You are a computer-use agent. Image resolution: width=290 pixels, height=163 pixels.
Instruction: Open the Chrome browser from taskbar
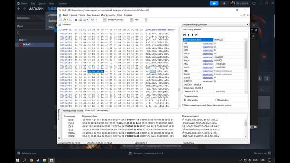[x=31, y=160]
